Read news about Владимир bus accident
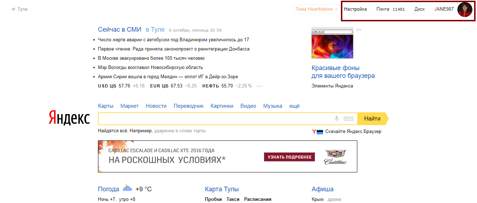The width and height of the screenshot is (477, 203). pyautogui.click(x=173, y=40)
